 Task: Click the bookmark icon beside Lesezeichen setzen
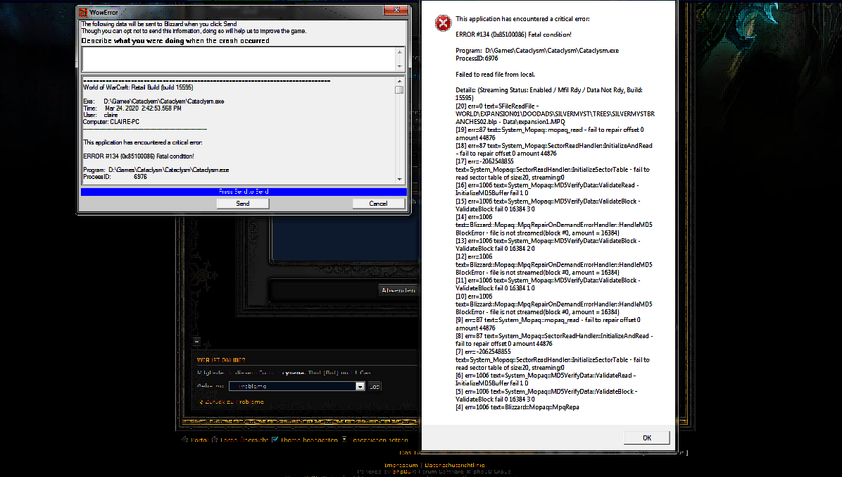click(x=344, y=440)
